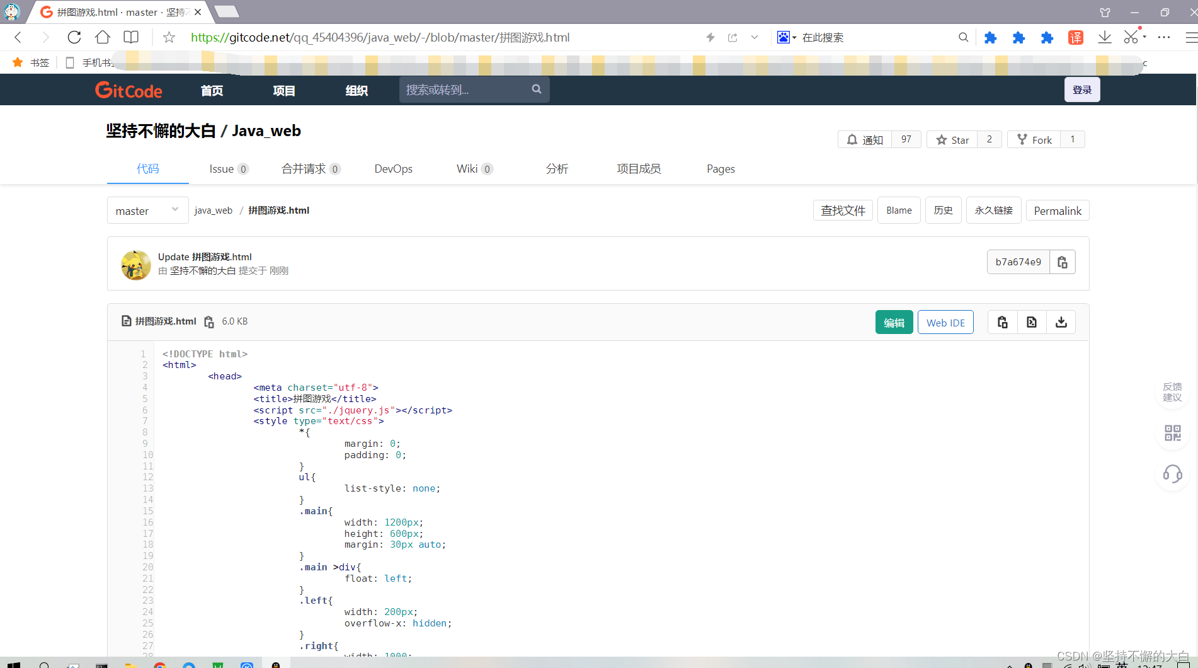Copy file contents with clipboard icon

tap(1003, 322)
